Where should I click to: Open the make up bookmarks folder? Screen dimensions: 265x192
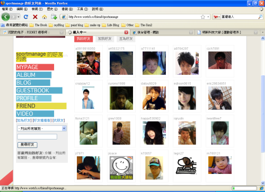pos(92,25)
